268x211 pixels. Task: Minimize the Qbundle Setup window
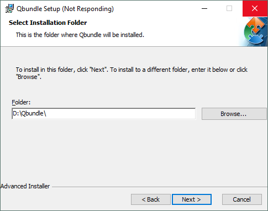204,8
